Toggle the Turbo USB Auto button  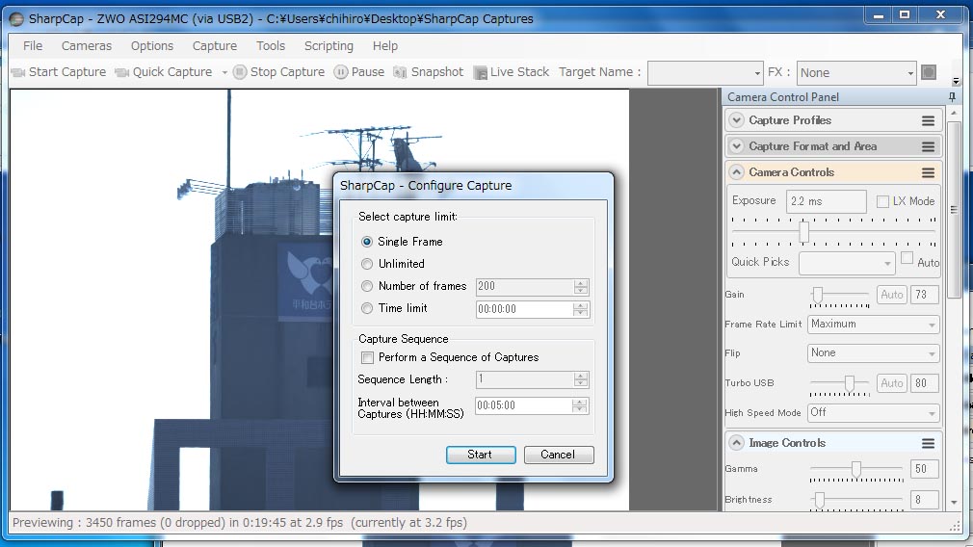tap(892, 383)
